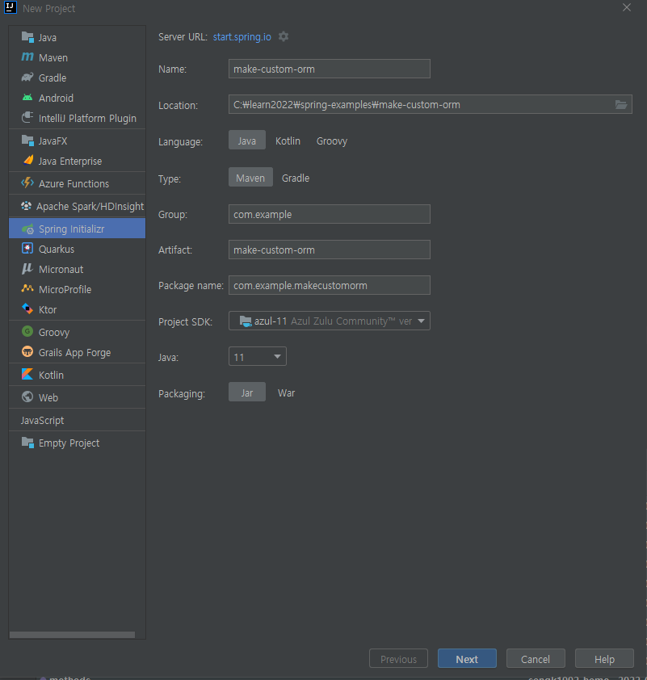The width and height of the screenshot is (647, 680).
Task: Select the Maven project type label
Action: pos(53,57)
